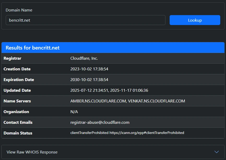The height and width of the screenshot is (160, 226).
Task: Click the Domain Name label above the search box
Action: 19,10
